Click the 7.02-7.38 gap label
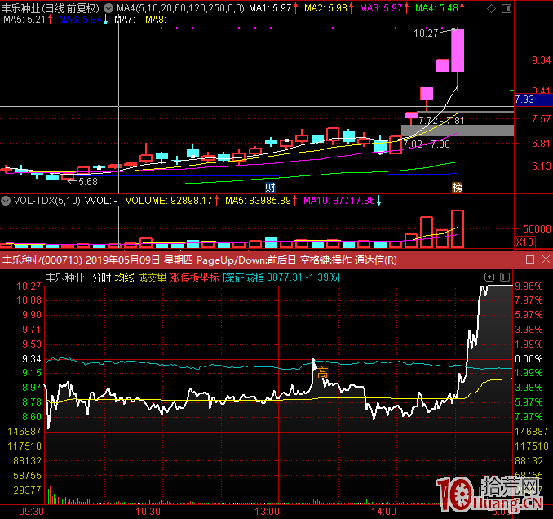Viewport: 553px width, 519px height. coord(427,144)
